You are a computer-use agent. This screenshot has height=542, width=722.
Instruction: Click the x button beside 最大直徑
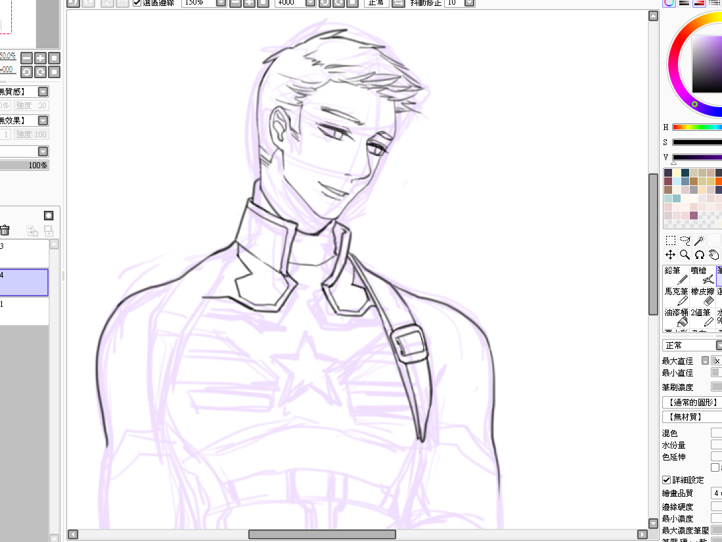pos(717,361)
